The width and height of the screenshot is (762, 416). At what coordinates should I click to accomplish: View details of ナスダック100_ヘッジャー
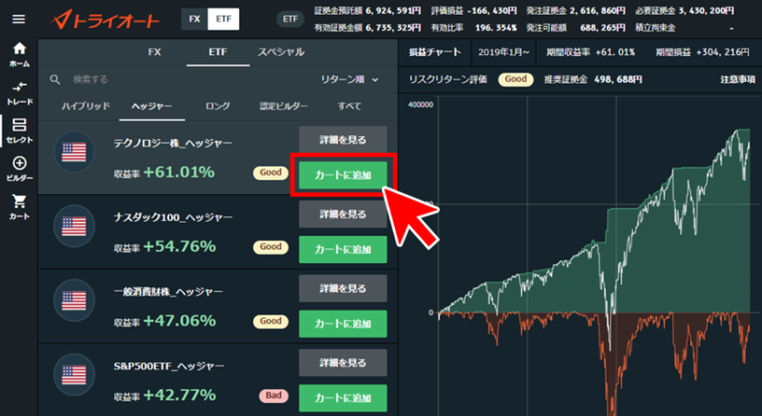[x=343, y=215]
